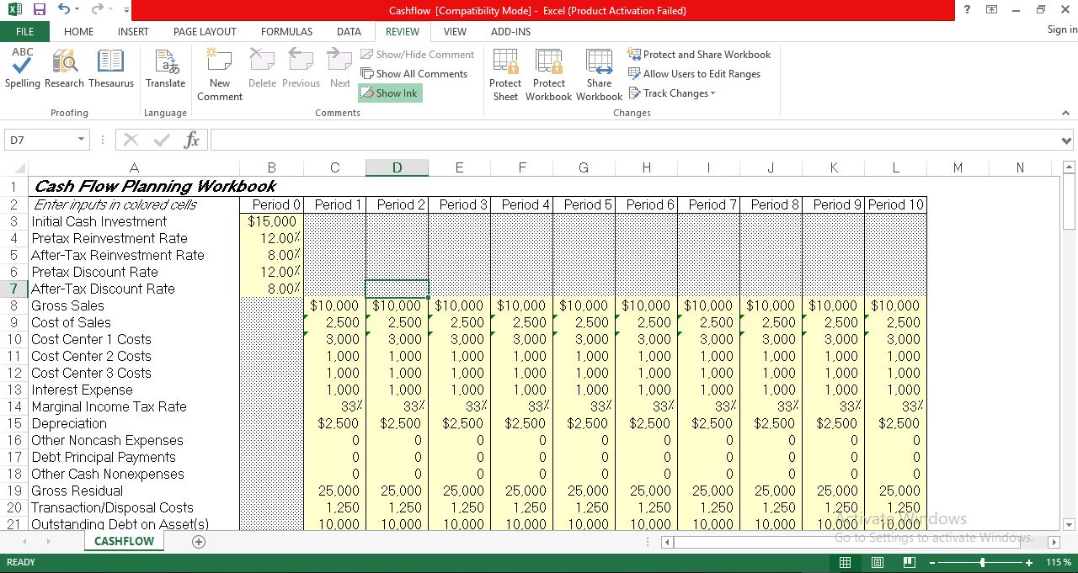The height and width of the screenshot is (573, 1078).
Task: Click Next to jump to next comment
Action: coord(339,72)
